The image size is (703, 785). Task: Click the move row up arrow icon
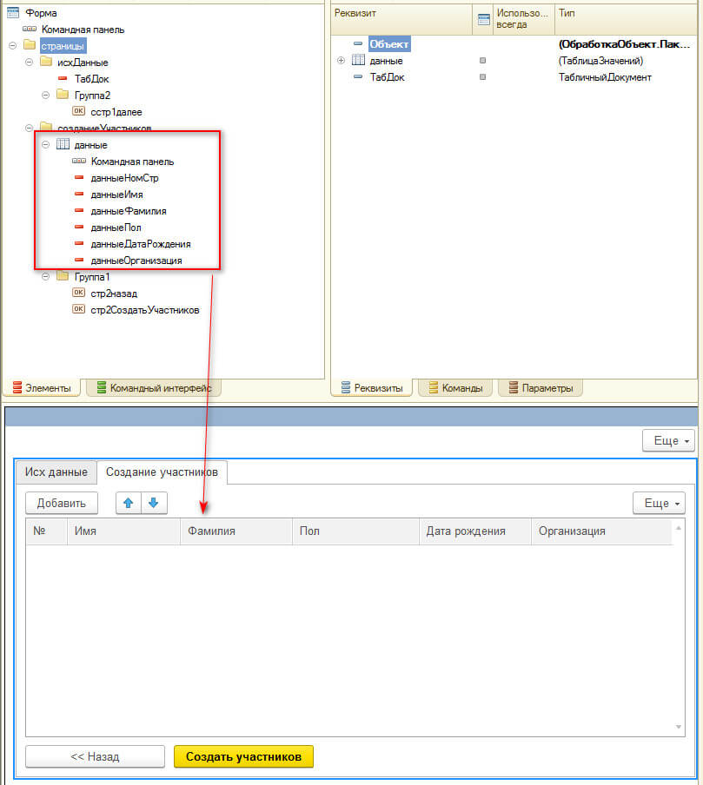pyautogui.click(x=129, y=503)
